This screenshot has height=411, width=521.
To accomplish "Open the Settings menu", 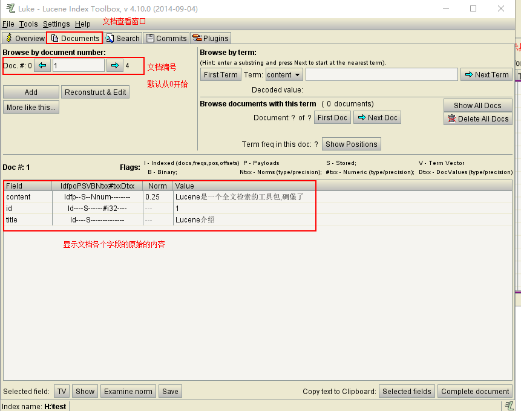I will [56, 24].
